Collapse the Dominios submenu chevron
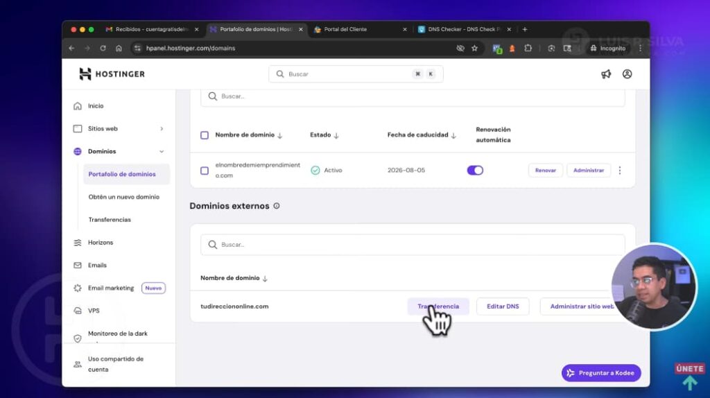710x398 pixels. pyautogui.click(x=162, y=151)
